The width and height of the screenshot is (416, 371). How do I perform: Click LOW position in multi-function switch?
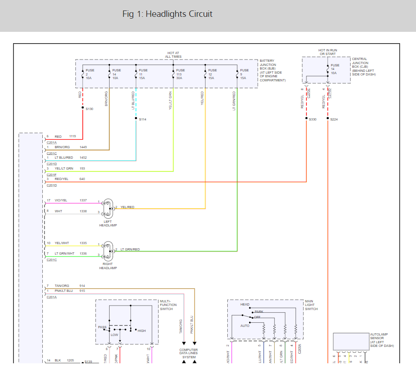point(115,335)
